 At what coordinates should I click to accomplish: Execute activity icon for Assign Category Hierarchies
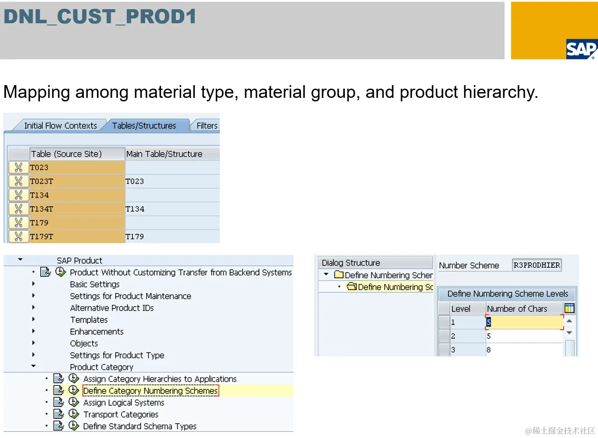(74, 378)
